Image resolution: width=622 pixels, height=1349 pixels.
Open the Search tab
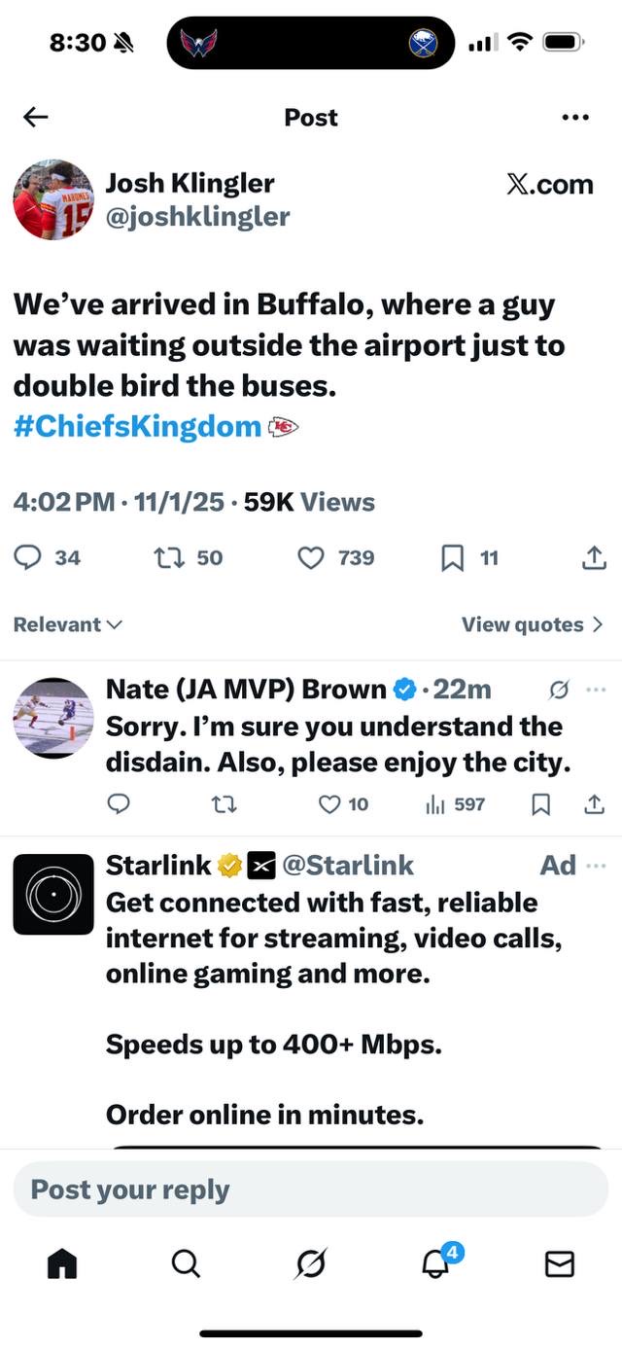(x=186, y=1262)
